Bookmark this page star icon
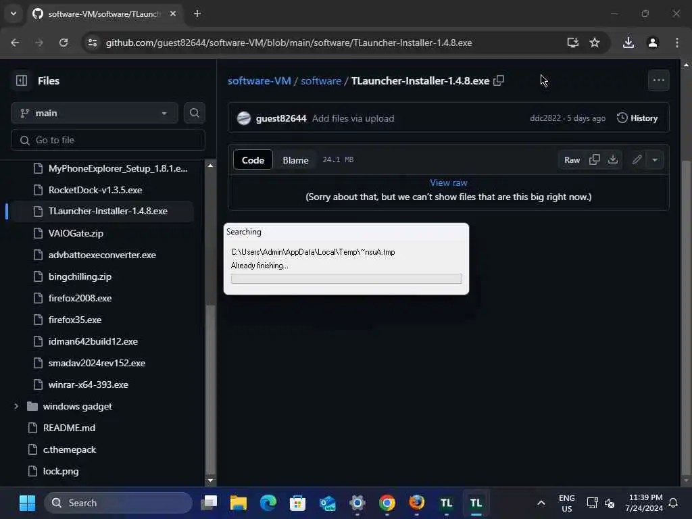692x519 pixels. [595, 43]
